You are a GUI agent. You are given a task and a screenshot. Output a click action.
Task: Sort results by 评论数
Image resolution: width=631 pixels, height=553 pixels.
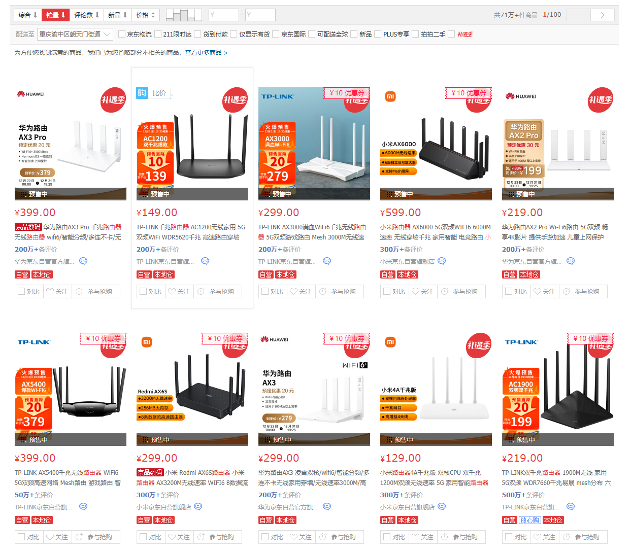point(86,15)
